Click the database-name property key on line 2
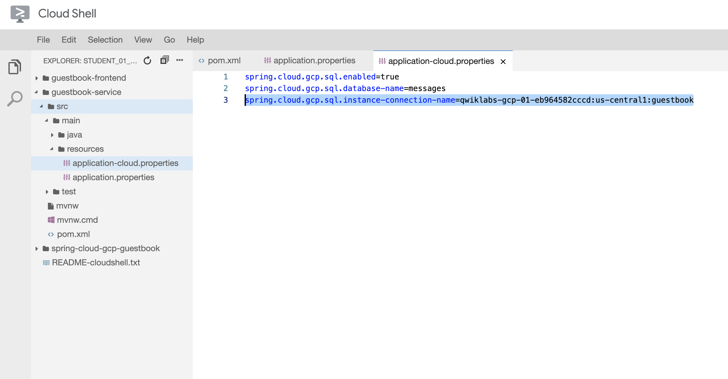Image resolution: width=728 pixels, height=379 pixels. click(x=324, y=88)
